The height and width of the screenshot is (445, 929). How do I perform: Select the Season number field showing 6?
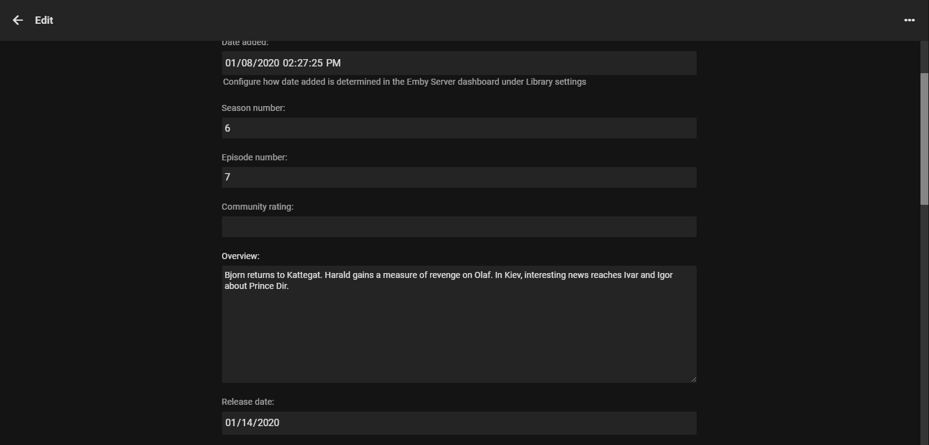(x=459, y=128)
